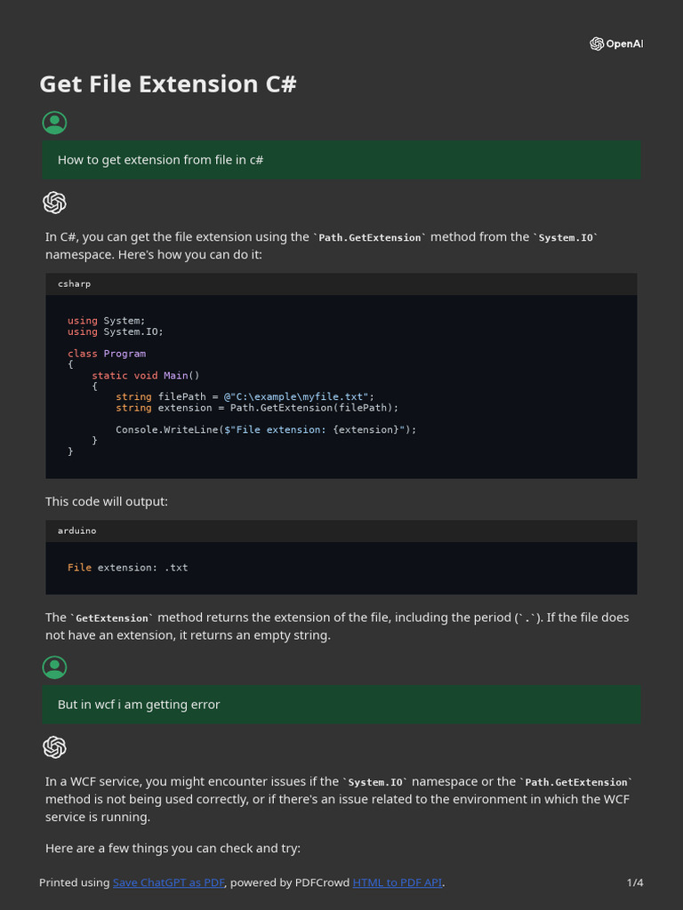Click the using System.IO; code line
Image resolution: width=683 pixels, height=910 pixels.
point(116,331)
